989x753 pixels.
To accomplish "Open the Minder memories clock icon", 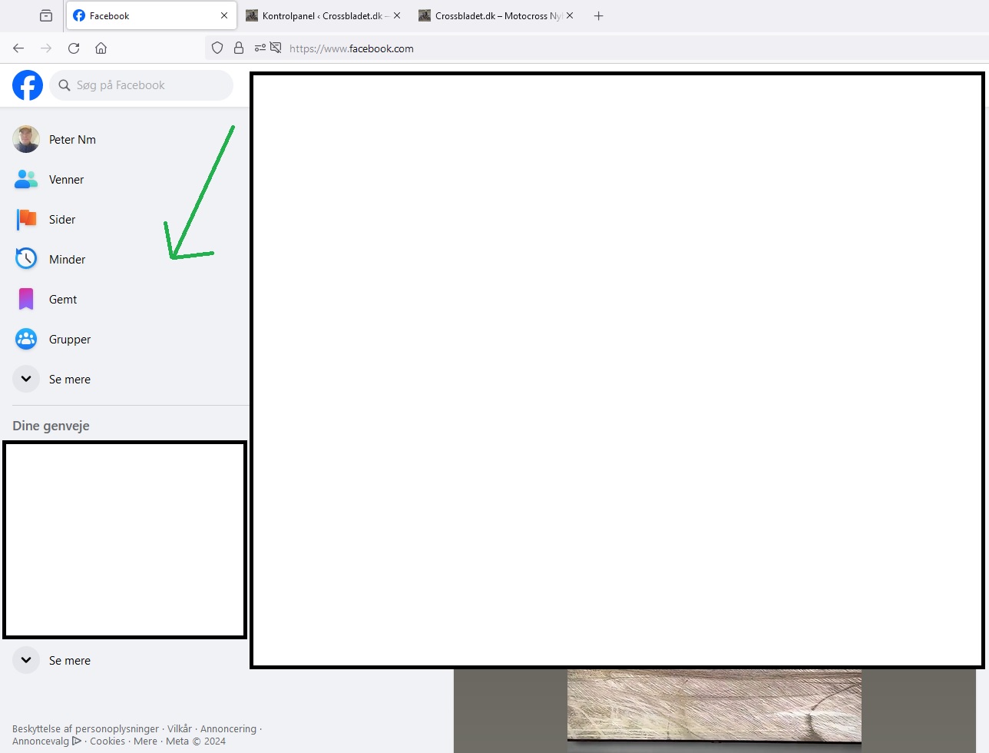I will tap(26, 259).
